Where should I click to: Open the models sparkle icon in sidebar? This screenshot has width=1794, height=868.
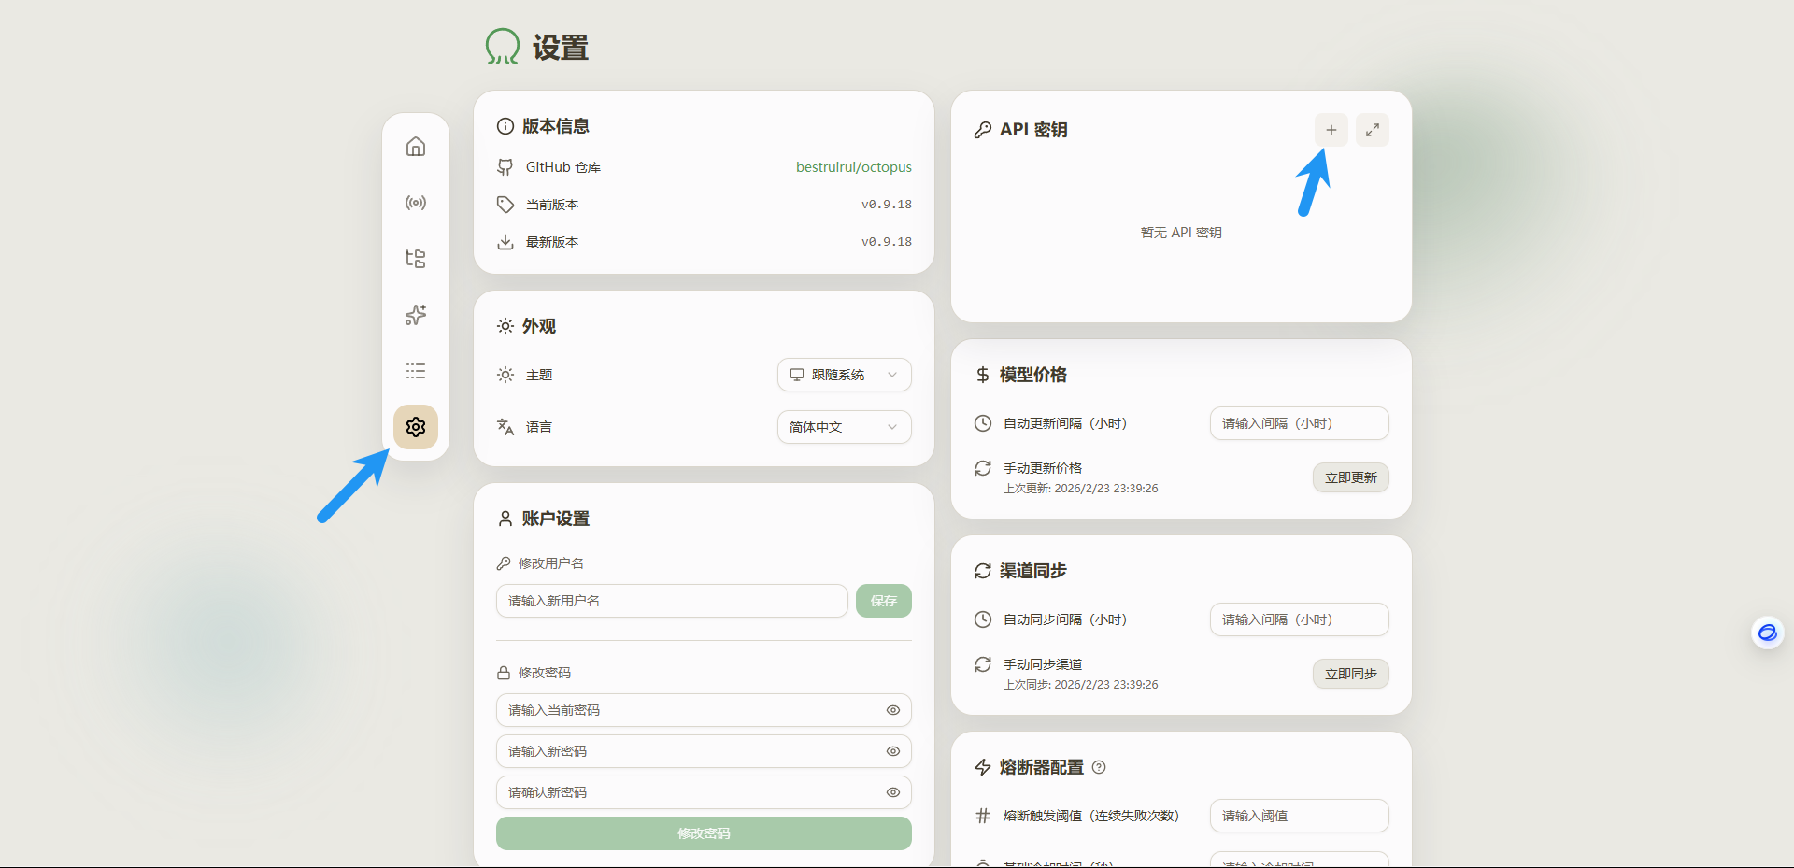pos(416,315)
